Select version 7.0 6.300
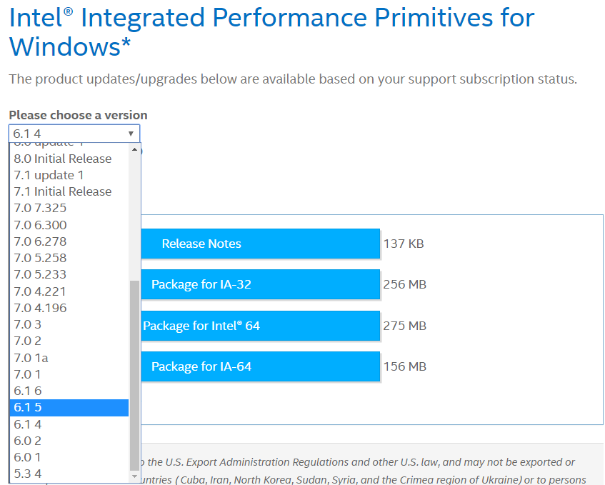This screenshot has height=485, width=605. [x=41, y=225]
